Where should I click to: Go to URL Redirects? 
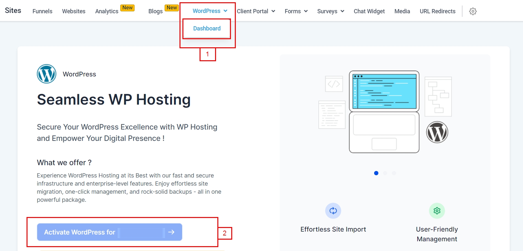point(437,11)
